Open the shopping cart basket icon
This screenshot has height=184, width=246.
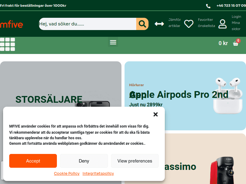pyautogui.click(x=236, y=43)
